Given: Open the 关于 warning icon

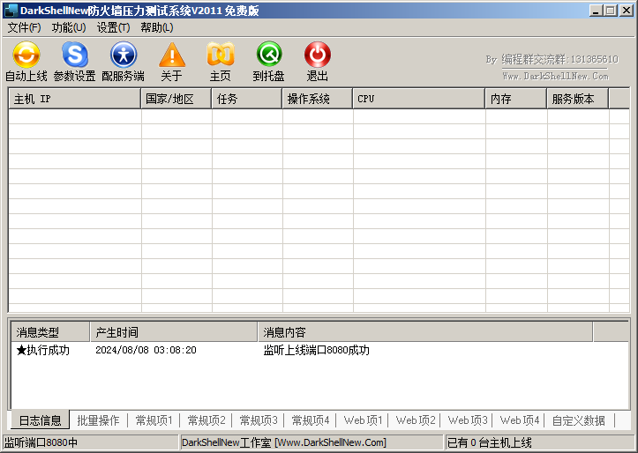Looking at the screenshot, I should pyautogui.click(x=171, y=56).
